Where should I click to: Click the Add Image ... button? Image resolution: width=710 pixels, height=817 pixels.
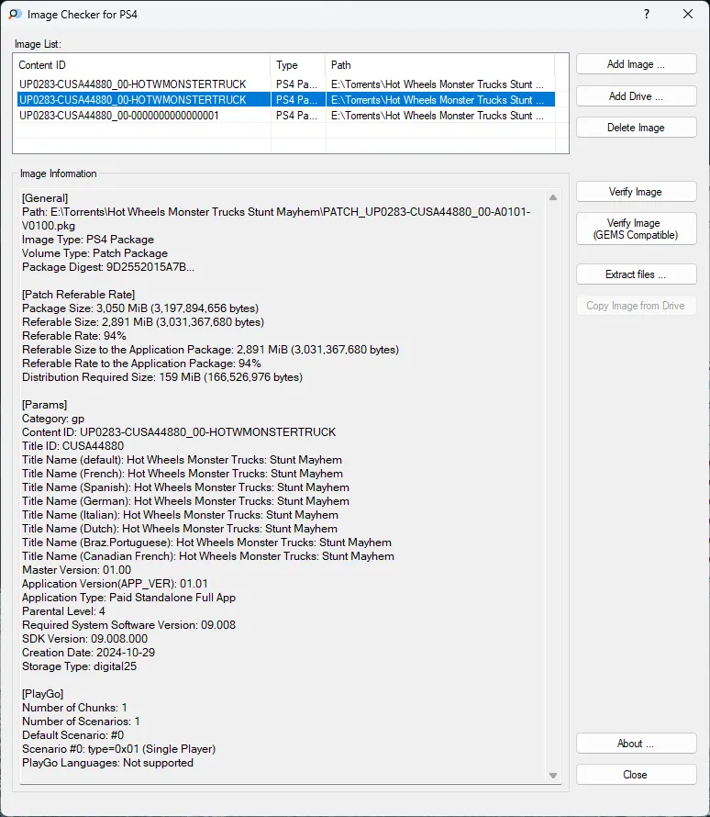636,64
